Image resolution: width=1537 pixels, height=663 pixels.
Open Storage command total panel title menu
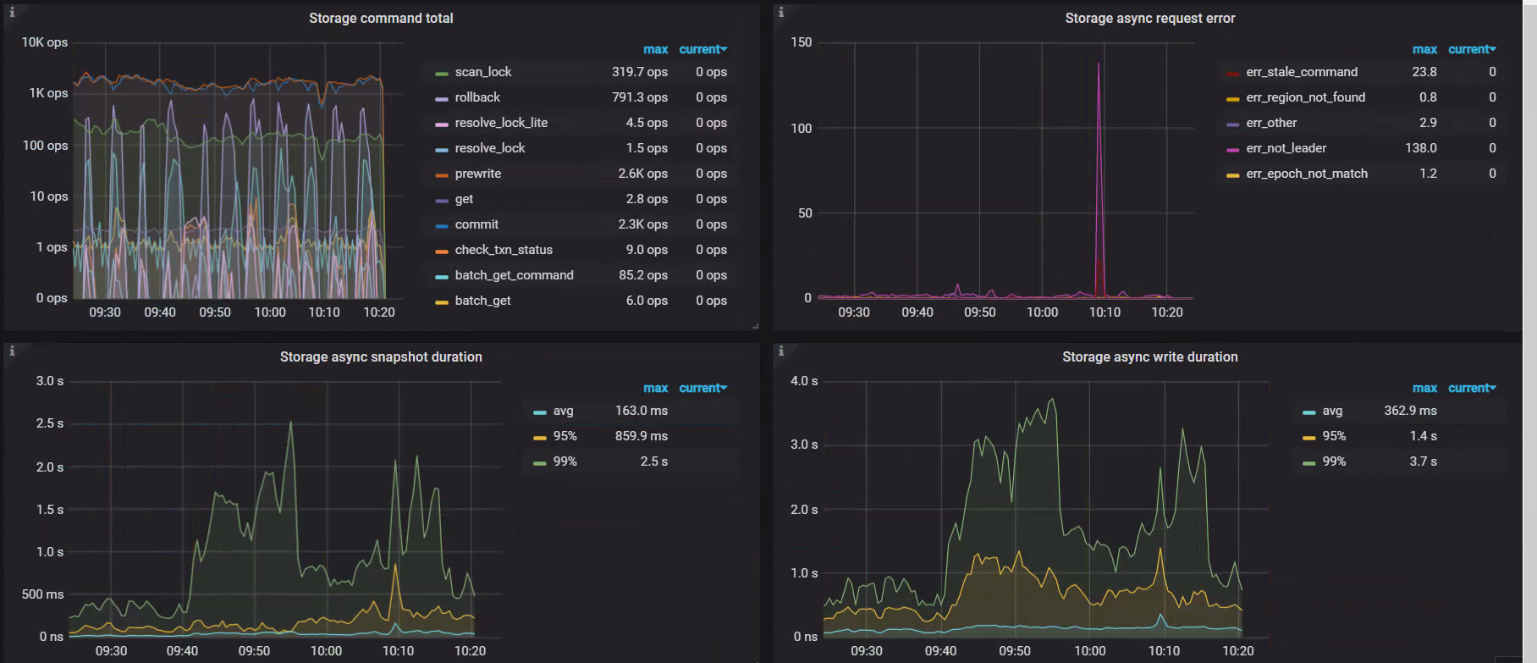click(381, 19)
